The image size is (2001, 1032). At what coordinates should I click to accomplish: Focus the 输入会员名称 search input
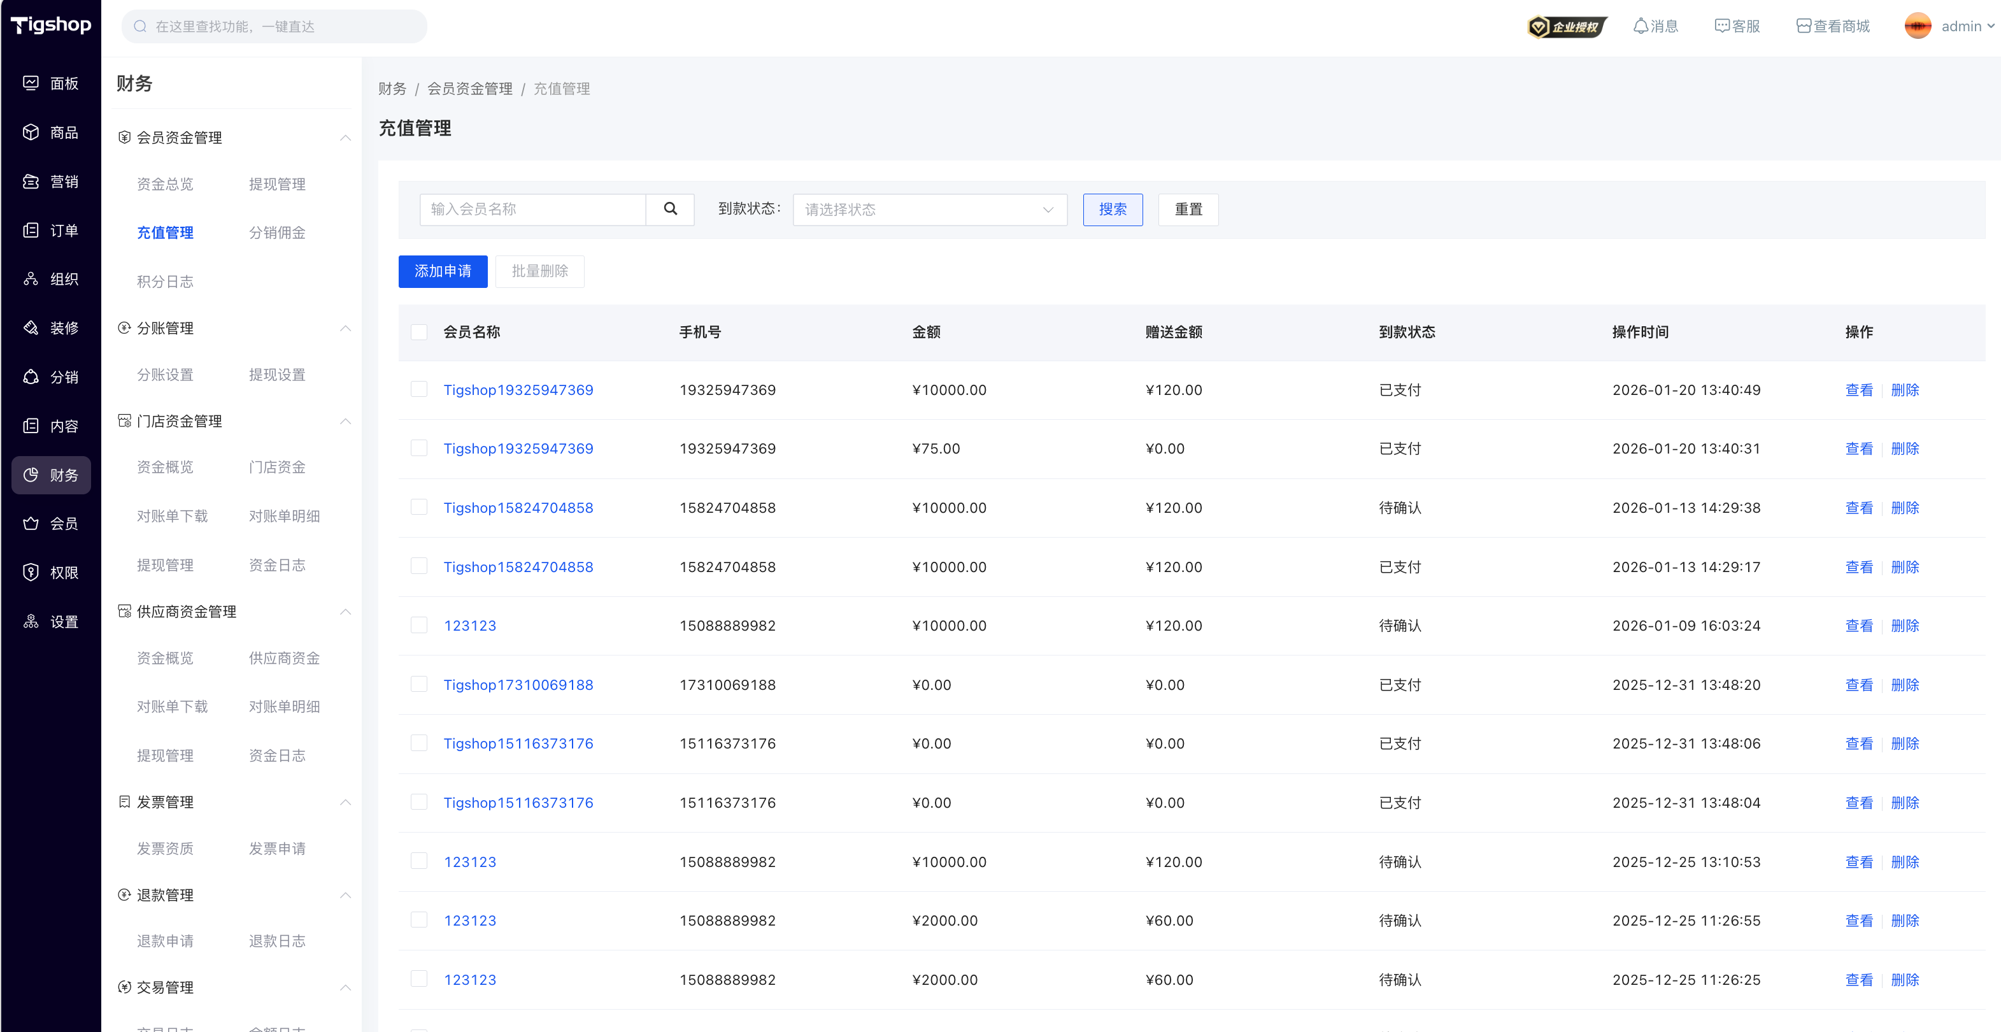[533, 209]
